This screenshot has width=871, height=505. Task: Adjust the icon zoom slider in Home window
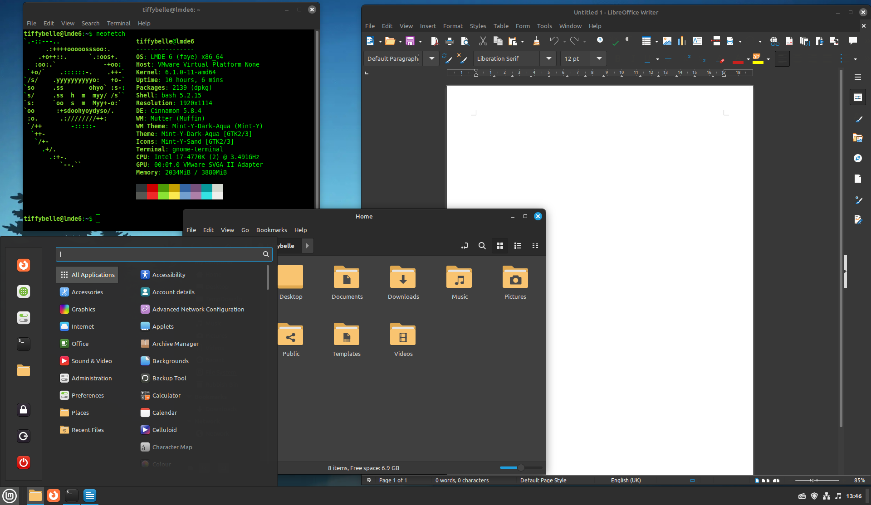pyautogui.click(x=521, y=467)
